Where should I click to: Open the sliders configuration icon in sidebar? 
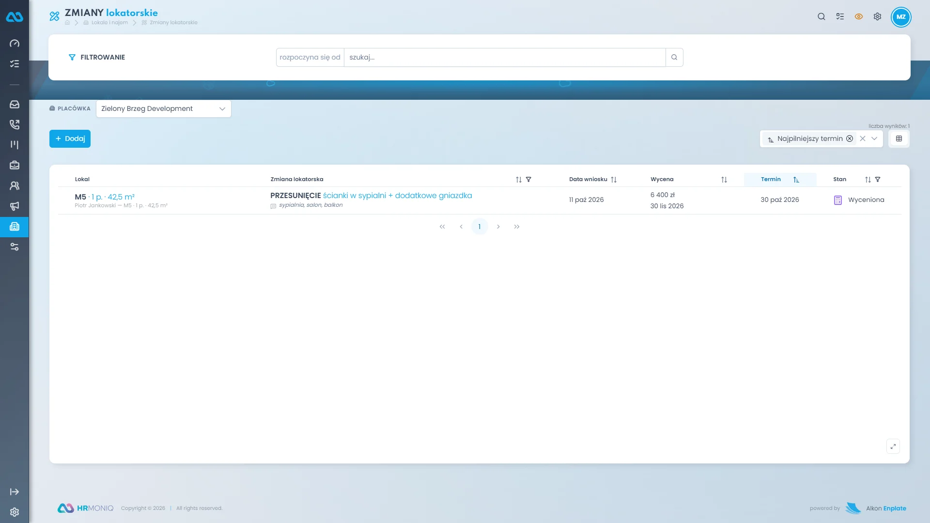click(15, 247)
